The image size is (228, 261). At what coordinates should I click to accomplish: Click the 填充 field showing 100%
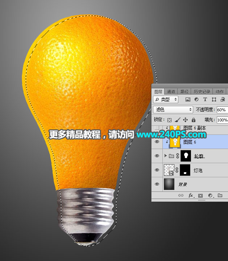222,120
